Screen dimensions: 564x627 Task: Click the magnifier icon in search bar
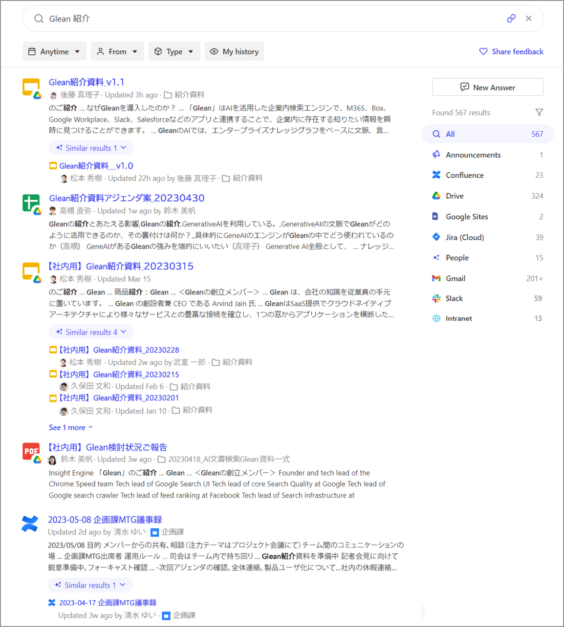point(39,19)
